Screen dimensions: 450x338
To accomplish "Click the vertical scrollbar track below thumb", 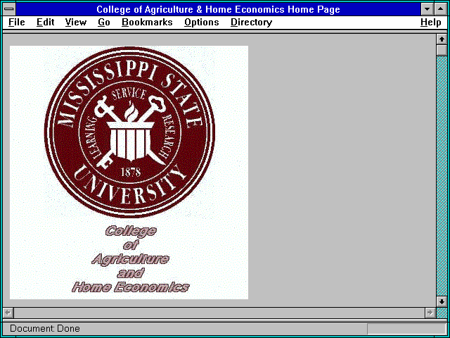I will (442, 176).
